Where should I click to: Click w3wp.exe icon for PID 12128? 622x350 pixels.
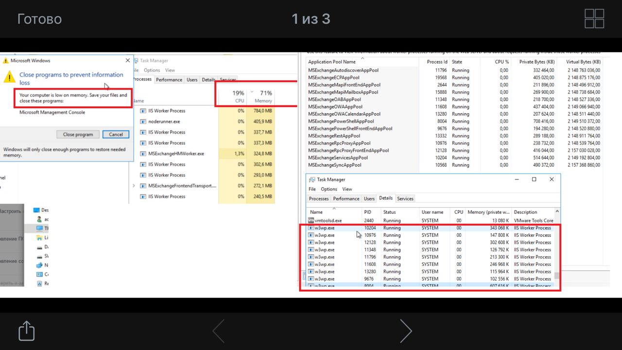[311, 243]
